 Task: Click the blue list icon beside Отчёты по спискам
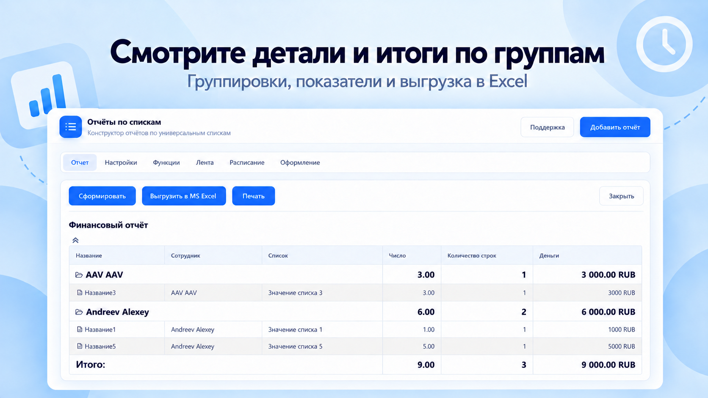click(x=71, y=127)
